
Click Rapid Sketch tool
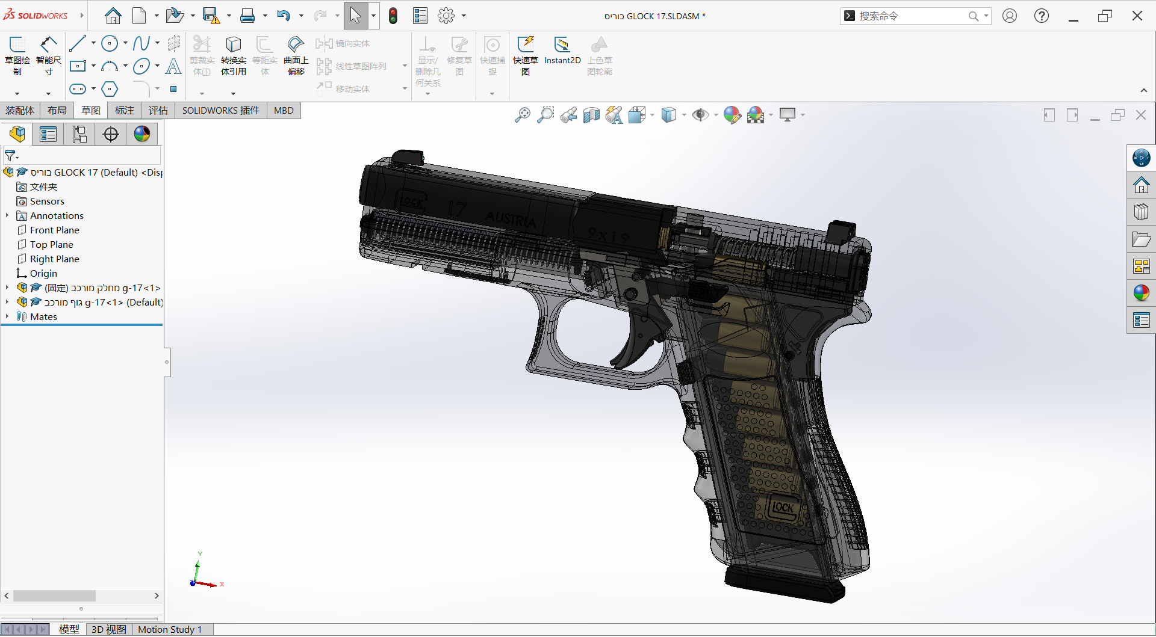pos(526,55)
